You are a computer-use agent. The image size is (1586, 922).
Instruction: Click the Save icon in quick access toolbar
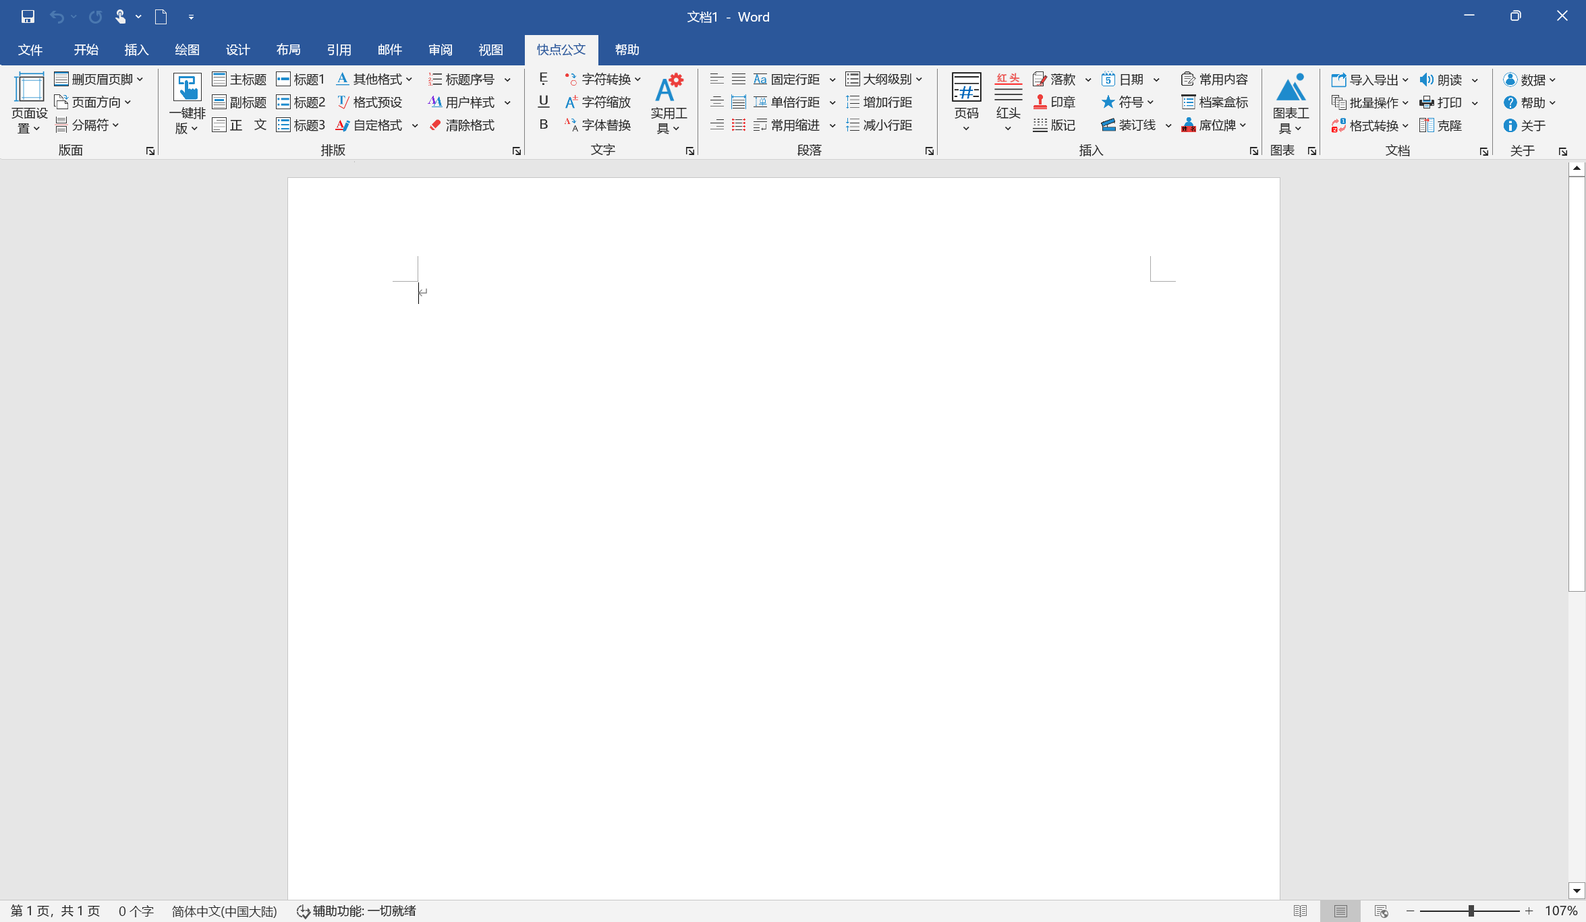(x=28, y=17)
